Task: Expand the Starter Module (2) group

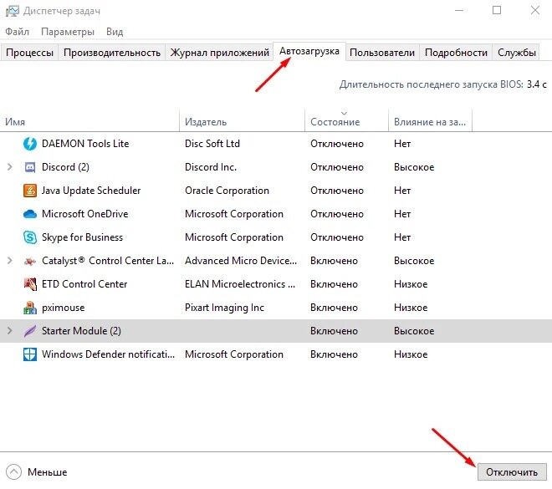Action: click(x=10, y=331)
